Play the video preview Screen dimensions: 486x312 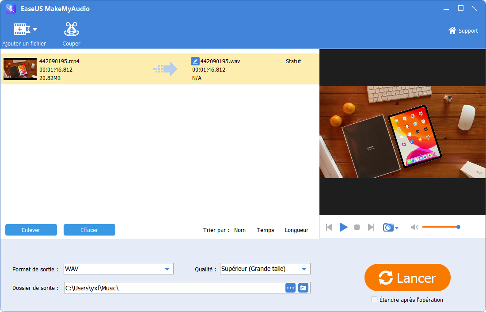(x=343, y=227)
